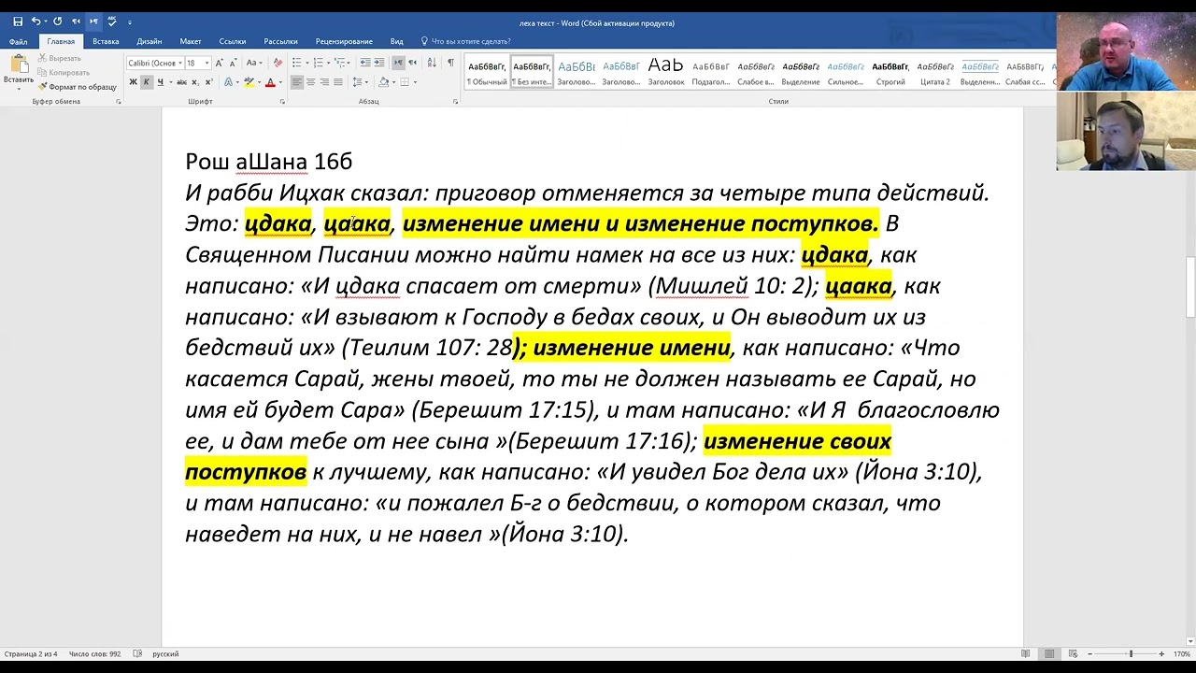This screenshot has width=1196, height=673.
Task: Toggle paragraph marks display
Action: [x=450, y=63]
